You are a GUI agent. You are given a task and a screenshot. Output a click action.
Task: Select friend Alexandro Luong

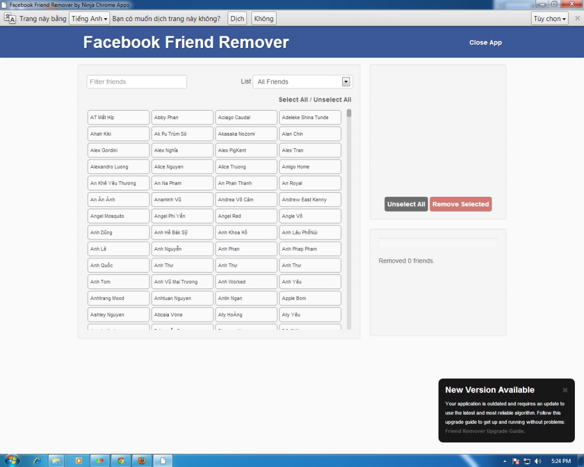[119, 167]
